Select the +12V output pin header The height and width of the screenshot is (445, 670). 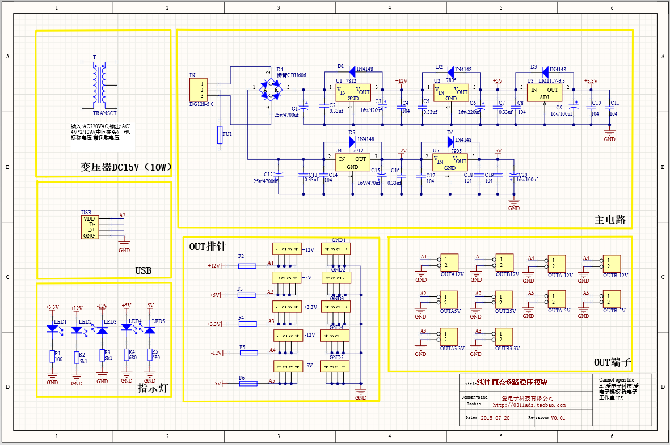click(287, 248)
